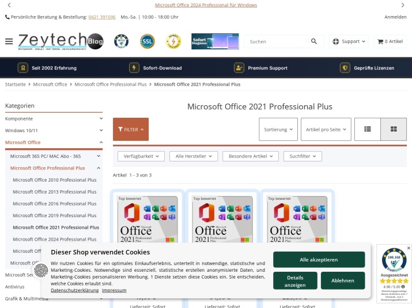Open Microsoft Office 2016 Professional Plus

tap(55, 203)
